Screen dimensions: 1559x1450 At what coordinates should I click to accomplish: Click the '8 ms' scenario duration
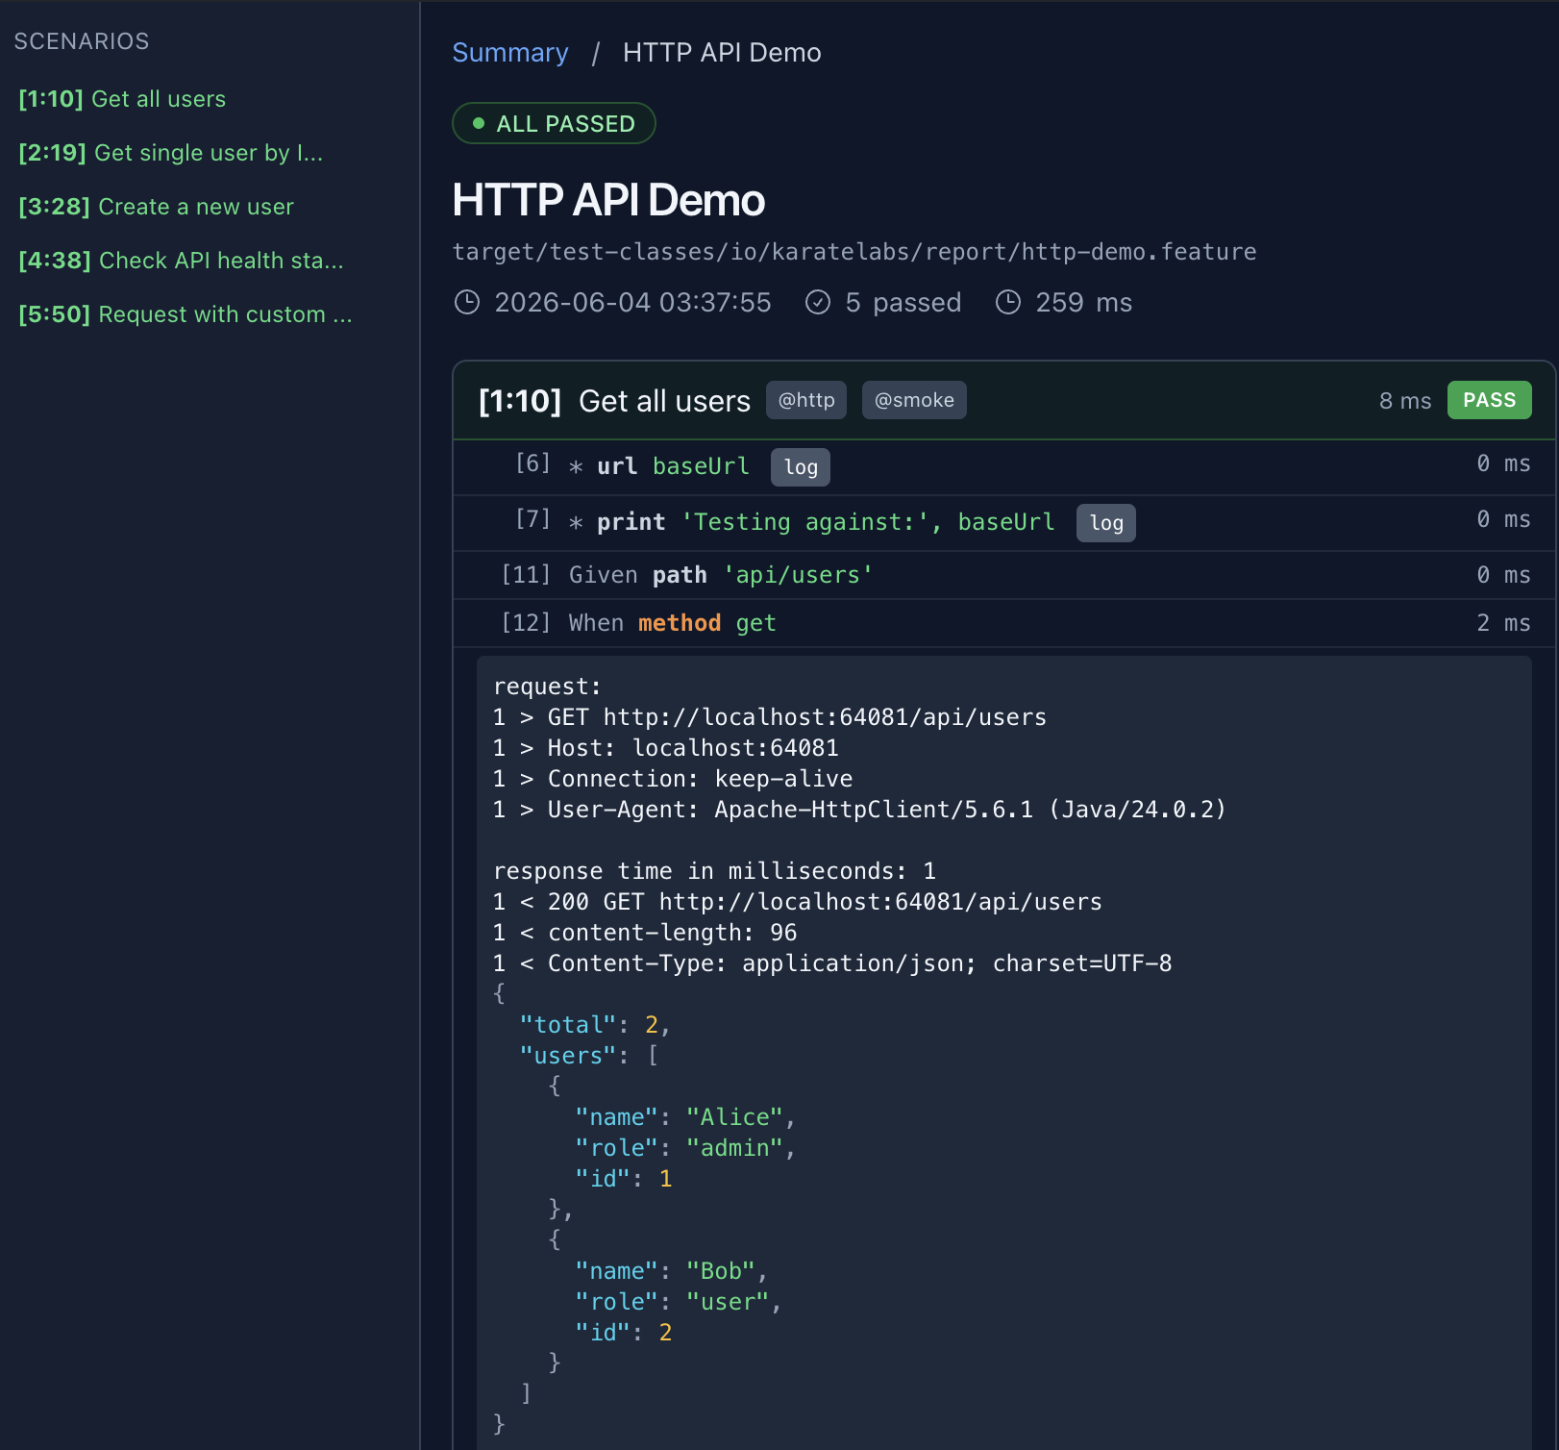tap(1405, 401)
